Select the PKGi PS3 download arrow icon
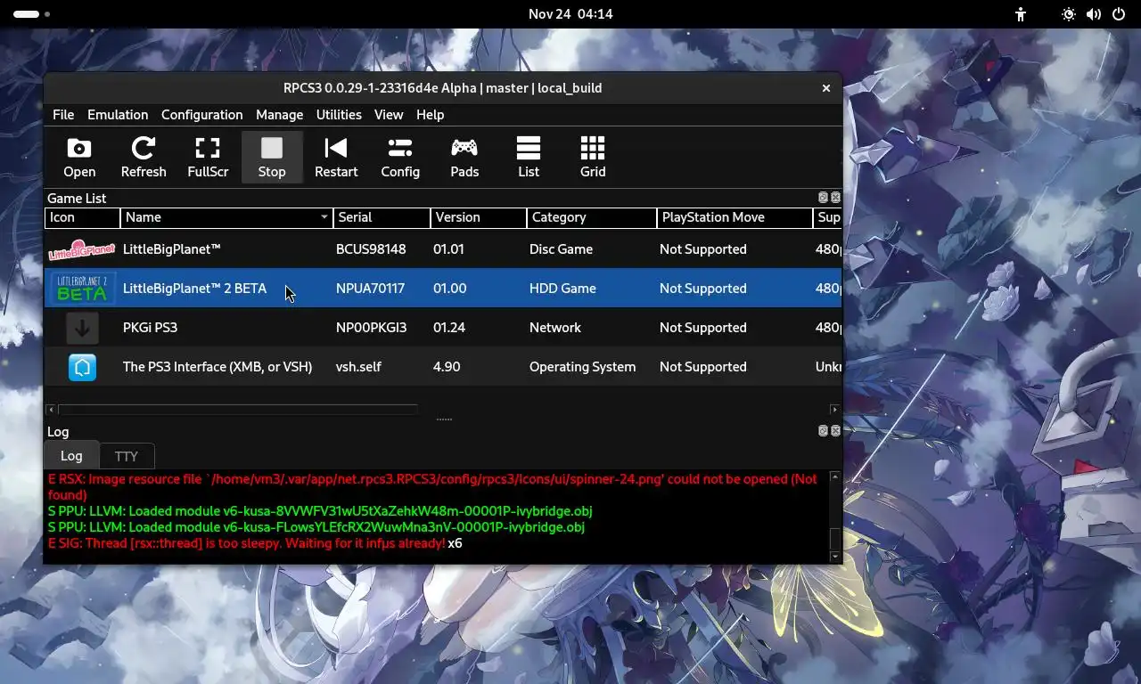This screenshot has height=684, width=1141. click(82, 328)
